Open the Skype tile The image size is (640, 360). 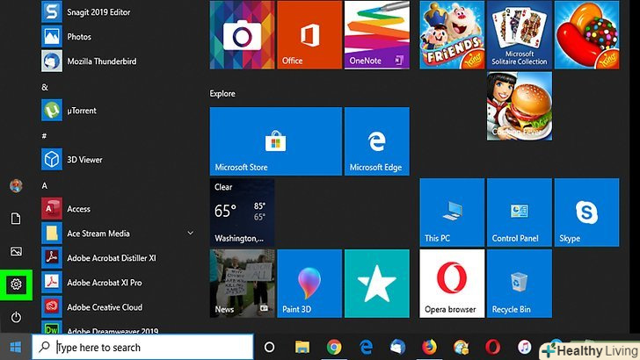(586, 212)
